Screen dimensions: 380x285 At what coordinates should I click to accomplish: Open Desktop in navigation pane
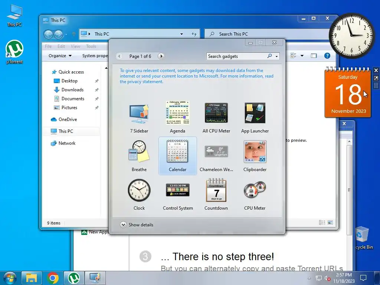[69, 81]
